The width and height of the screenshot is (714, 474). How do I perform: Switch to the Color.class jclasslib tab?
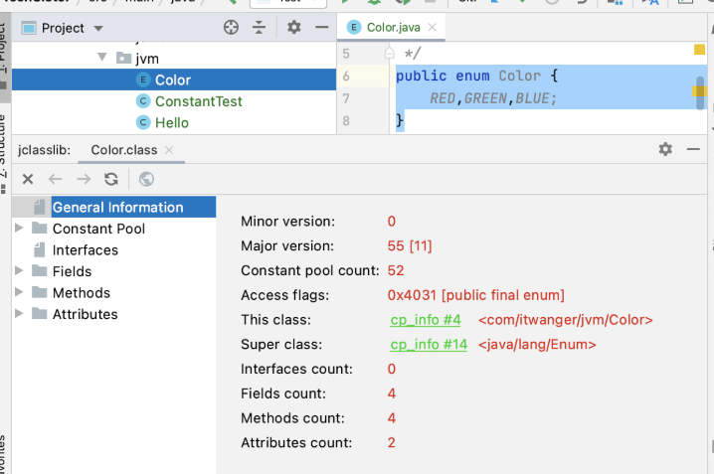124,150
